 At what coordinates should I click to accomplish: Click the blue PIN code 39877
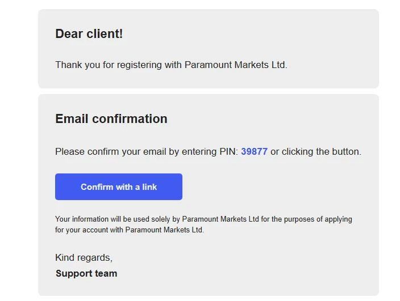pyautogui.click(x=254, y=152)
